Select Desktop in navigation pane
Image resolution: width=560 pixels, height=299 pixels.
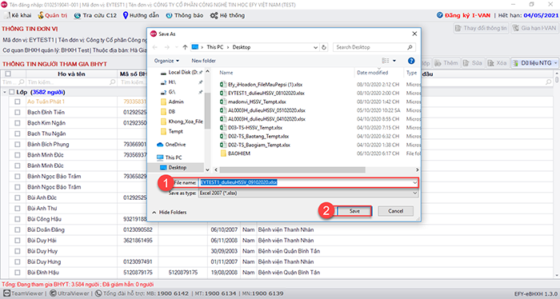(174, 167)
